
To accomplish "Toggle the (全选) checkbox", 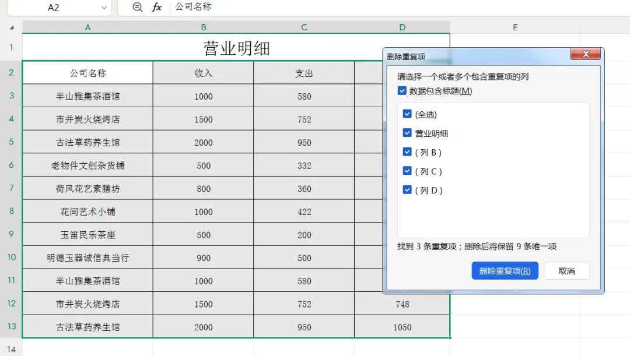I will (407, 114).
